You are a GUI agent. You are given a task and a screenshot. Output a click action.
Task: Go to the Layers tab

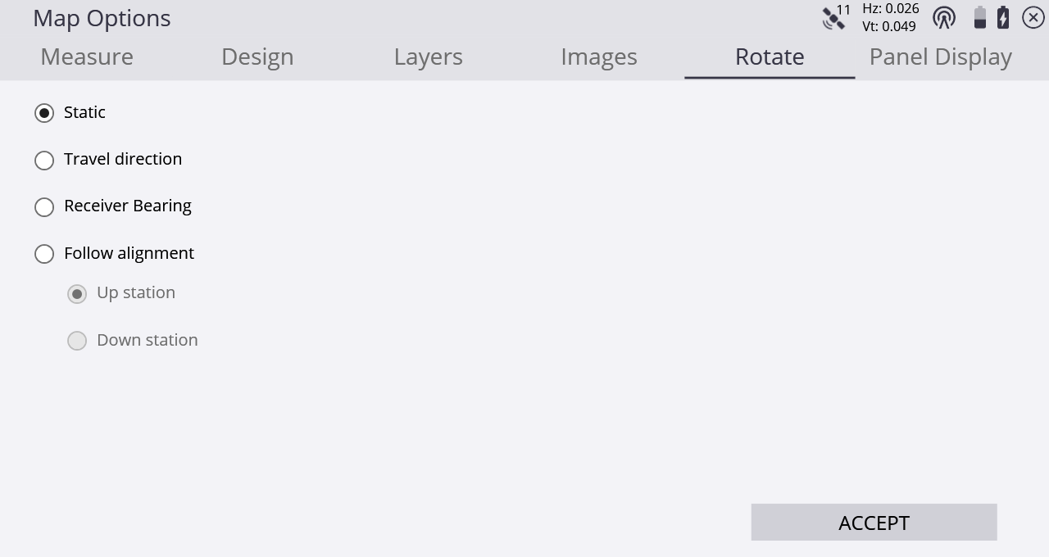coord(428,57)
